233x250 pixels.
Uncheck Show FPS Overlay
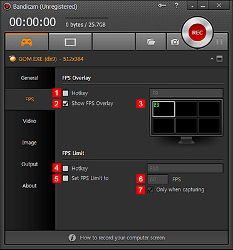66,103
